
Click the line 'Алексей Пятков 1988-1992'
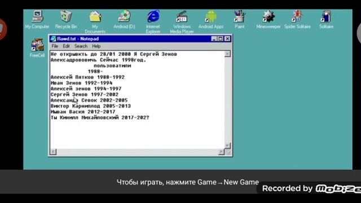[x=87, y=77]
